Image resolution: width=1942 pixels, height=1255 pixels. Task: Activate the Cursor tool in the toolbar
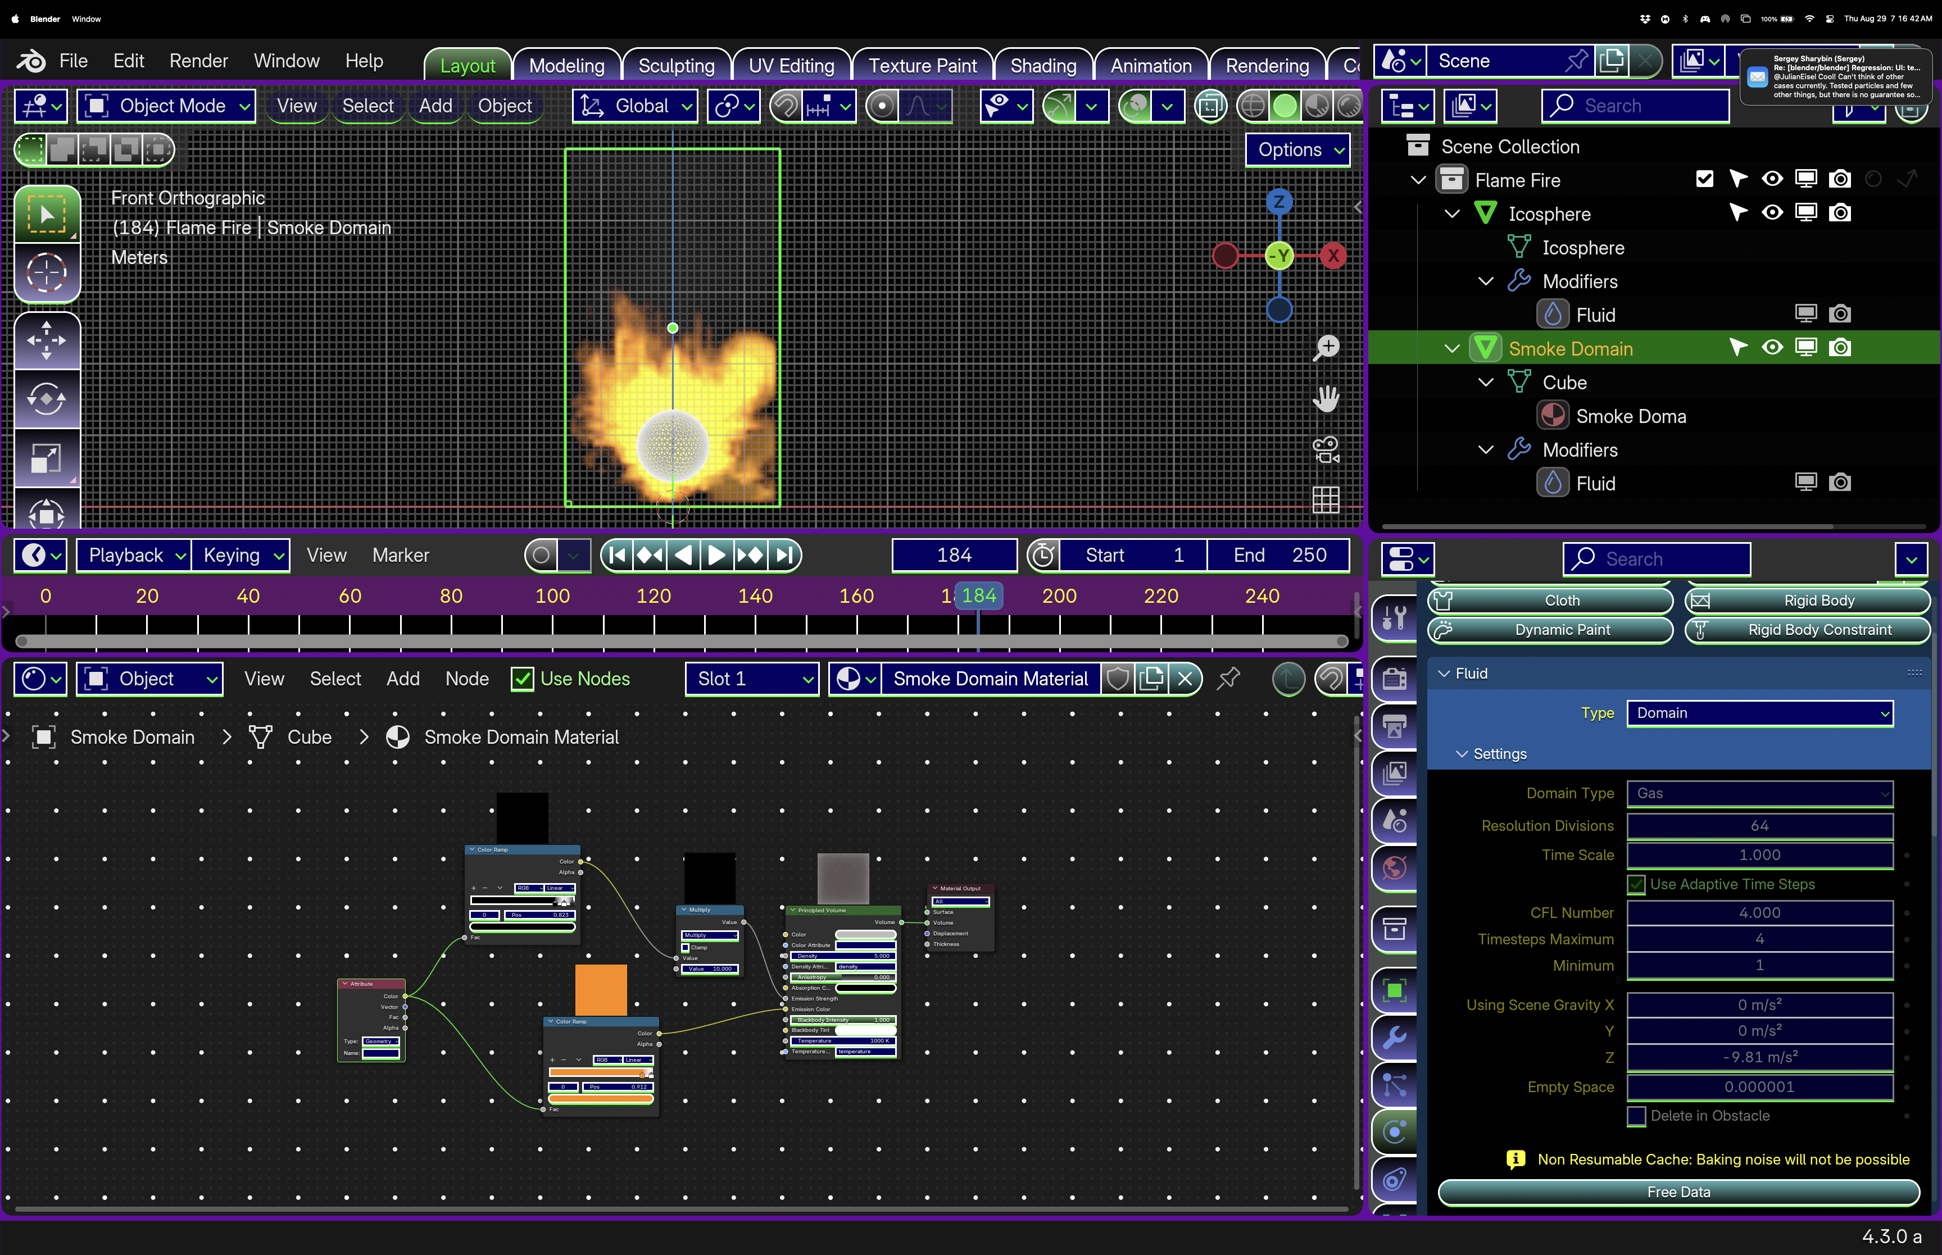[47, 272]
